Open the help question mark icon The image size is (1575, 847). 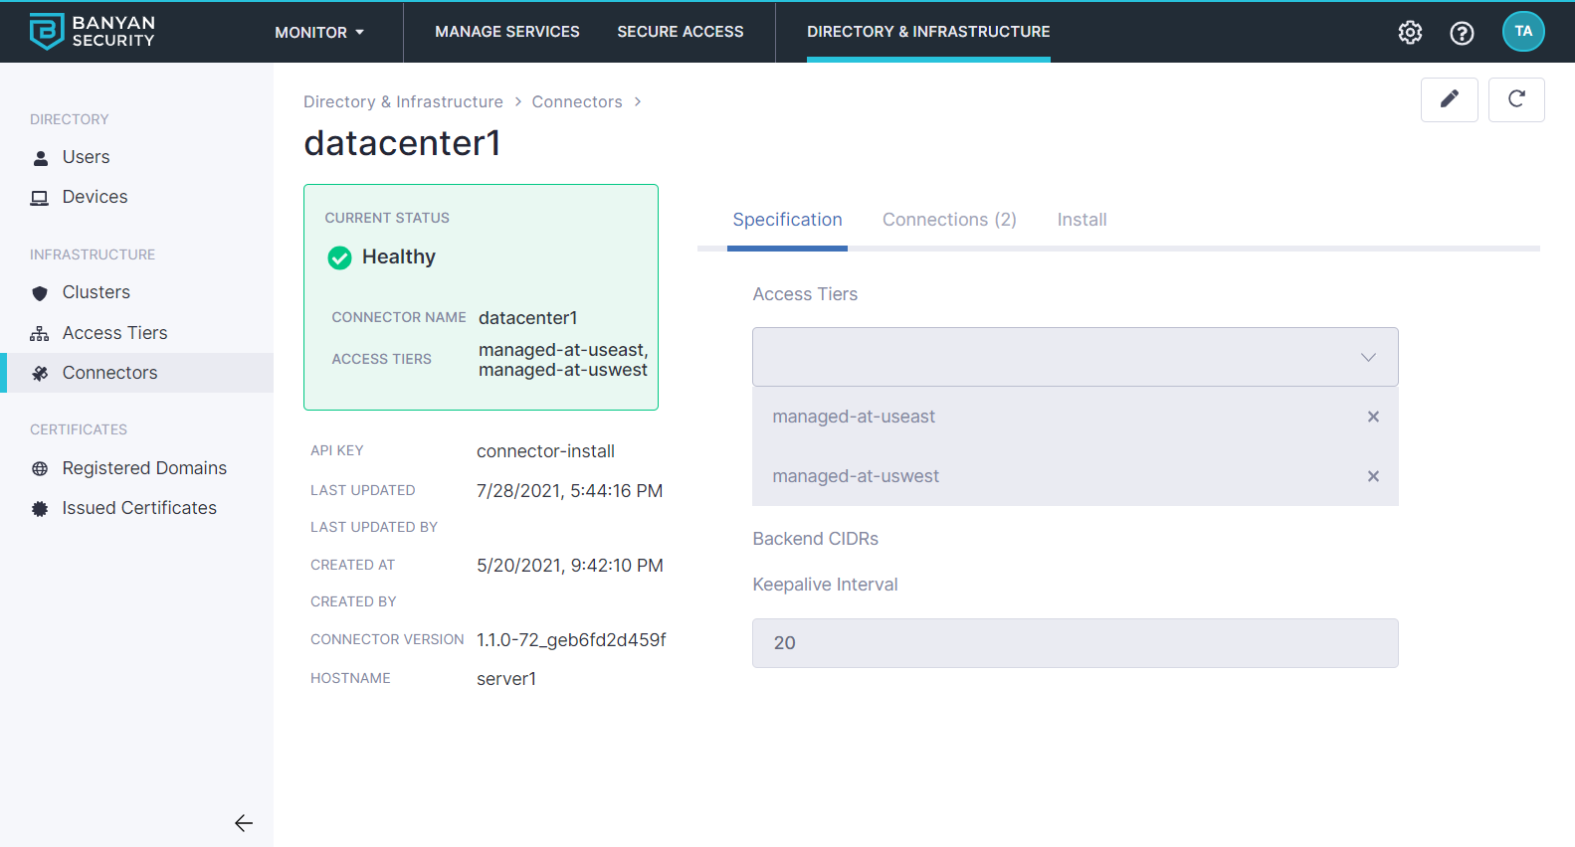(1462, 33)
